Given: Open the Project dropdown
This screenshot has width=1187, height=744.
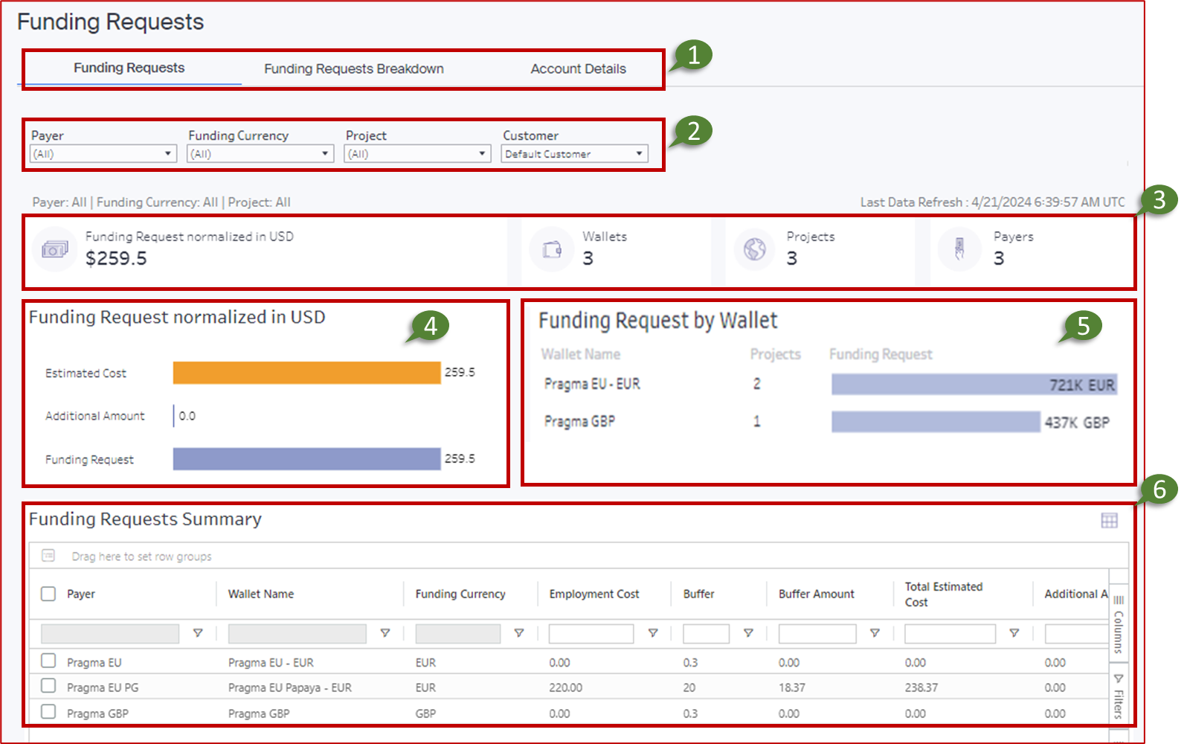Looking at the screenshot, I should pyautogui.click(x=417, y=154).
